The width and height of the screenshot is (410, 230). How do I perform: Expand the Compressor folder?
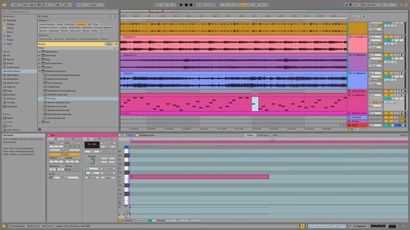click(40, 52)
